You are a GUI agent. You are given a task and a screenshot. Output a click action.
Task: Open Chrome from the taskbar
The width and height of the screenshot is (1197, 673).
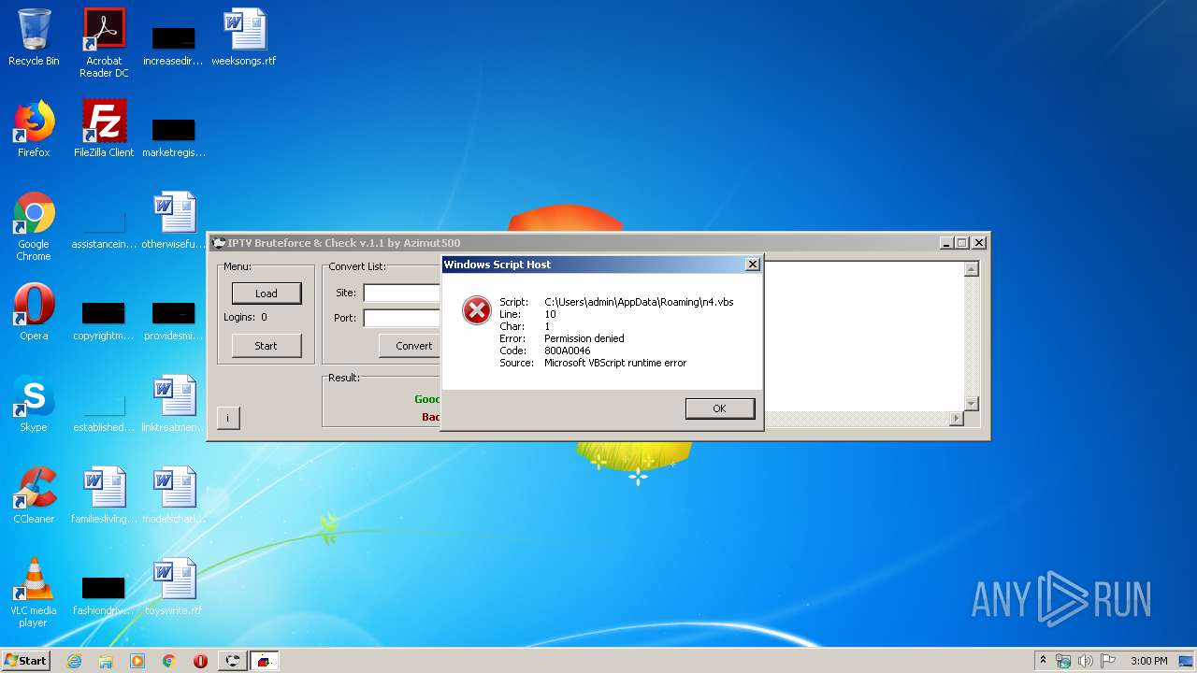pos(169,661)
